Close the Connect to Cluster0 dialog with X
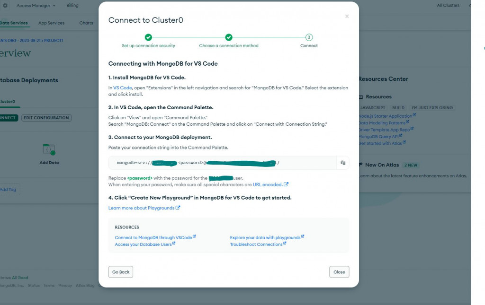The width and height of the screenshot is (485, 305). tap(347, 17)
